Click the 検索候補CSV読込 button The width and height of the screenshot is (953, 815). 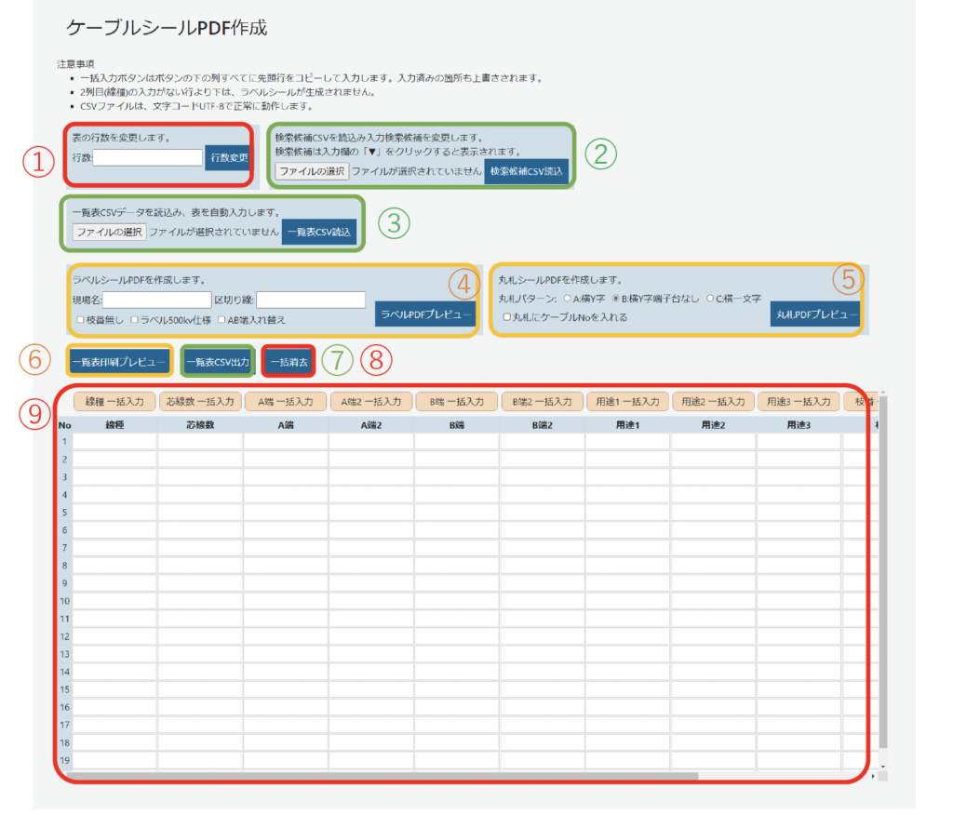(528, 170)
